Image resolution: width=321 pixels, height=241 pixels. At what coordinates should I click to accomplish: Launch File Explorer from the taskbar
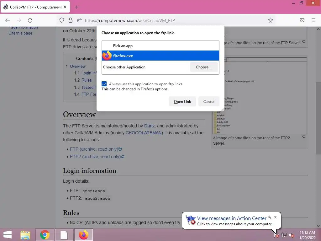click(25, 235)
